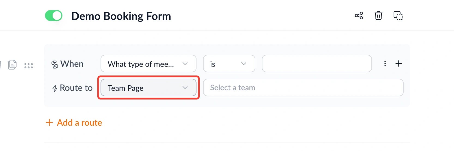This screenshot has height=151, width=454.
Task: Click the lightning bolt Route to icon
Action: [55, 88]
